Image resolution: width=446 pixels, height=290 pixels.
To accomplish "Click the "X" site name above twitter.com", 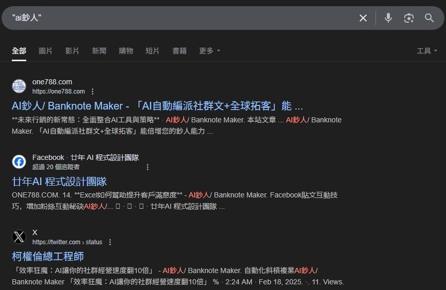I will 34,232.
